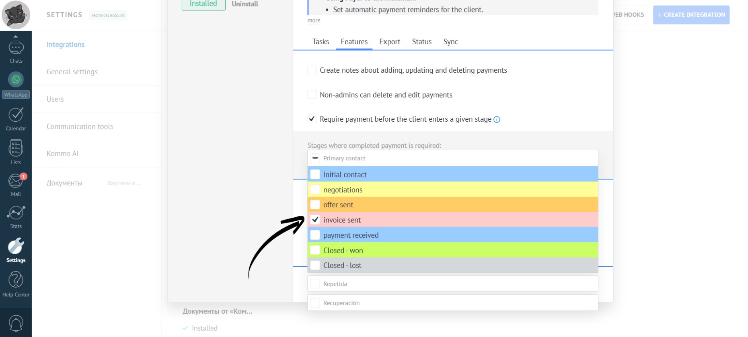Click the Uninstall button
748x337 pixels.
(245, 4)
